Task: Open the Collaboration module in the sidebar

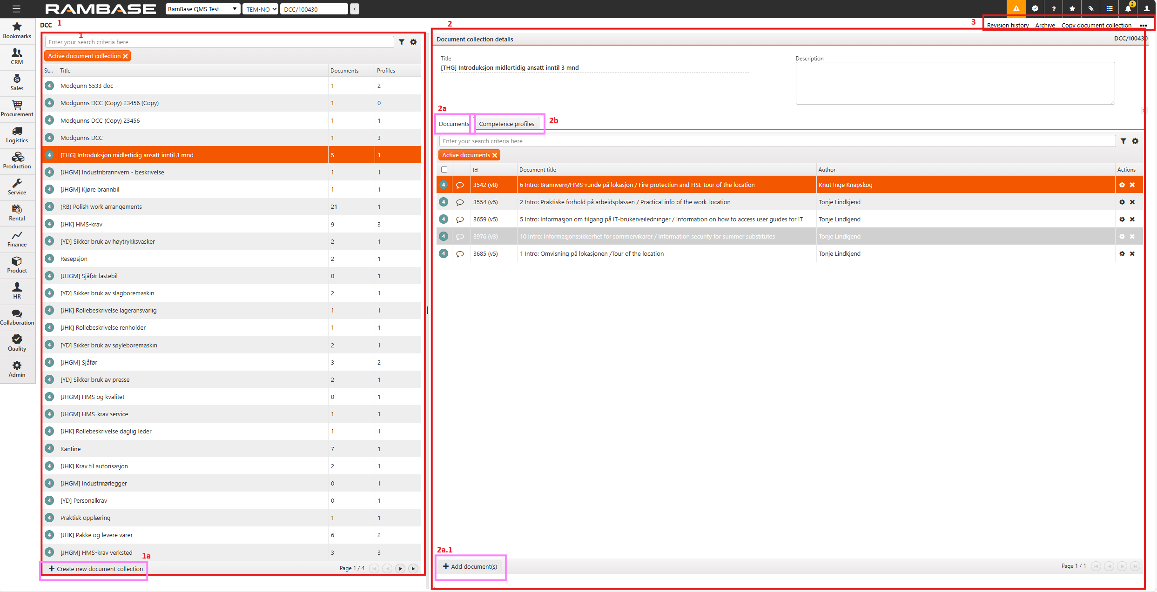Action: 17,317
